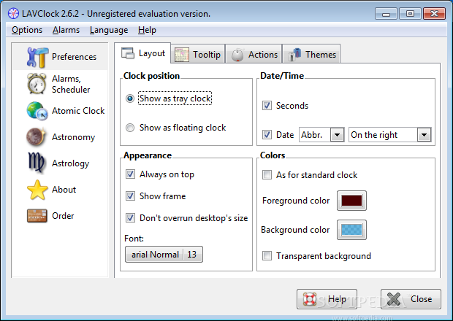
Task: Click the Atomic Clock globe icon
Action: tap(37, 111)
